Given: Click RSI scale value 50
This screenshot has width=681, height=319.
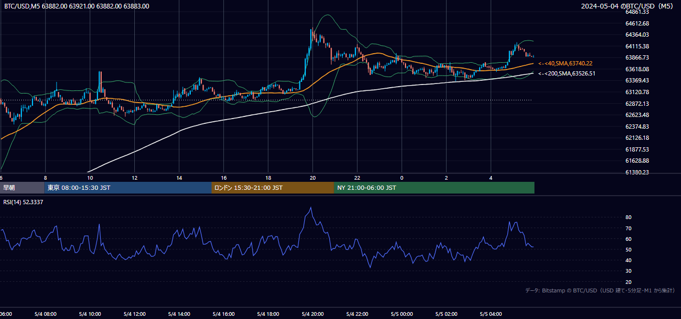Looking at the screenshot, I should 628,249.
